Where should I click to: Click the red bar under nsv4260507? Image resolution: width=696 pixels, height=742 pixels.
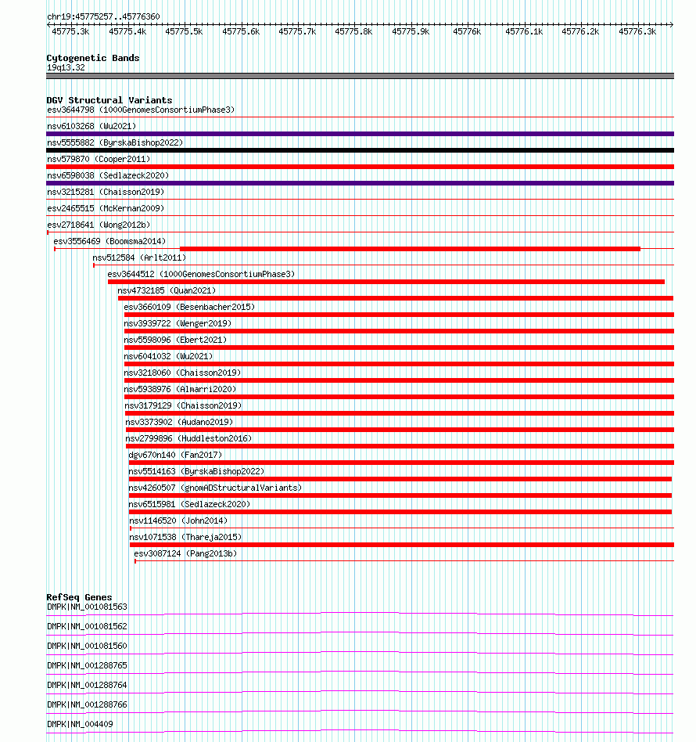coord(400,495)
